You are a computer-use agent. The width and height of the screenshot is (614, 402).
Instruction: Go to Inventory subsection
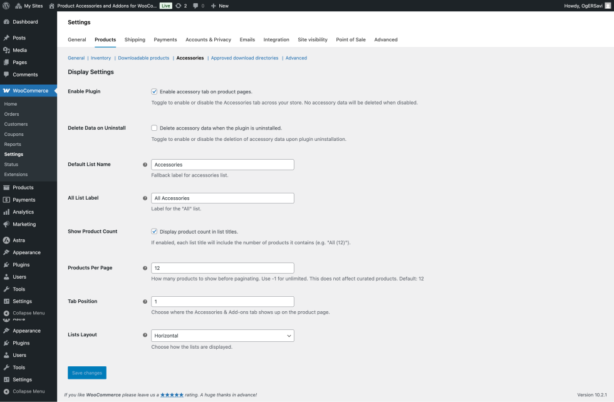(x=101, y=58)
